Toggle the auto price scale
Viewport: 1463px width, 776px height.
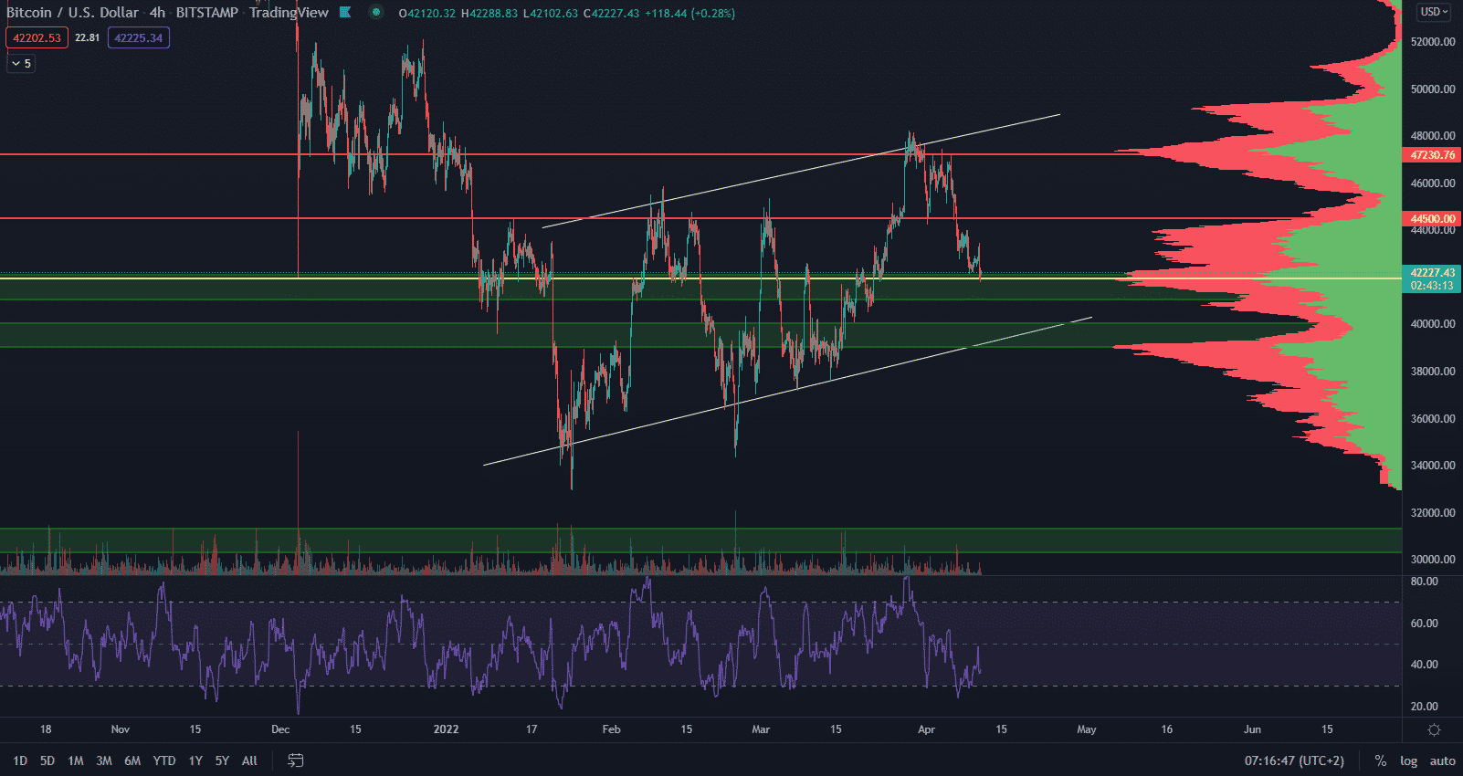[x=1442, y=760]
